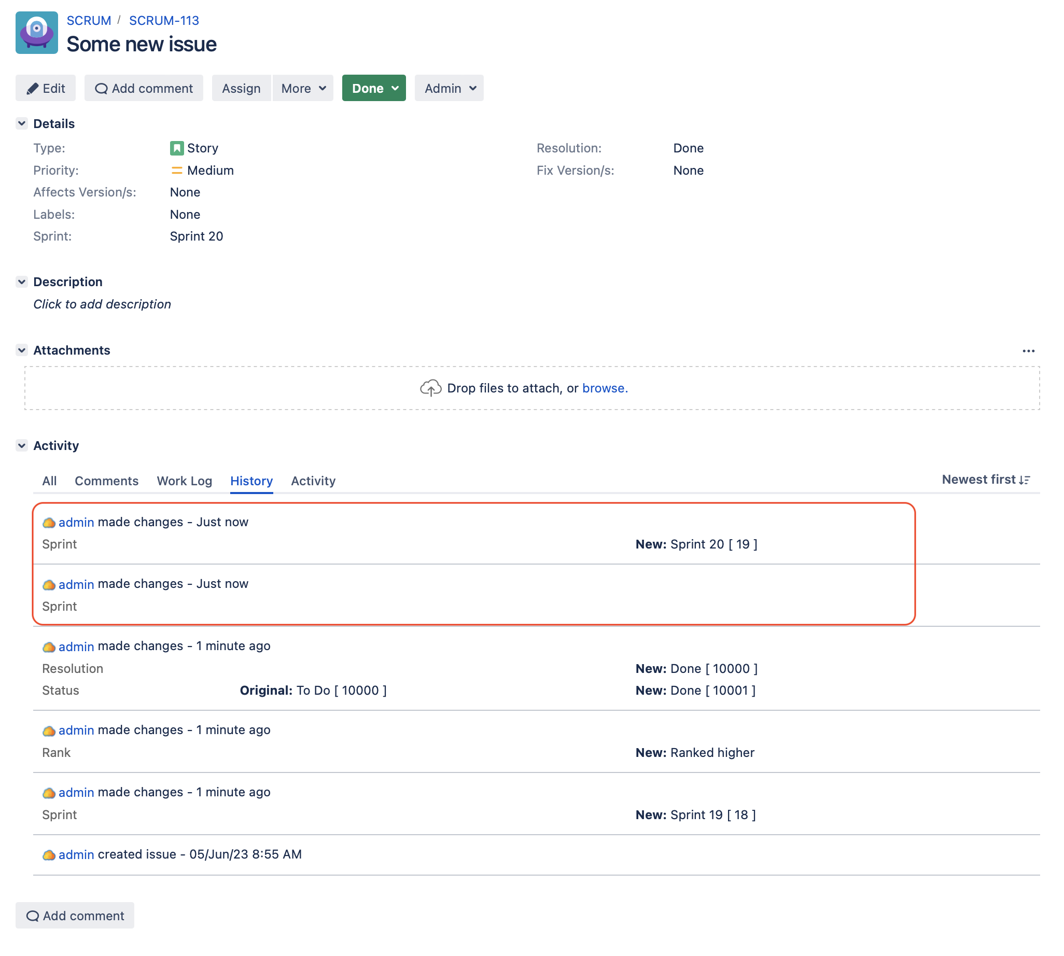Collapse the Activity section
The image size is (1064, 956).
pos(22,445)
